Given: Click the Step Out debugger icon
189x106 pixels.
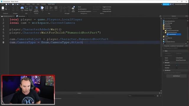Looking at the screenshot, I should tap(69, 8).
